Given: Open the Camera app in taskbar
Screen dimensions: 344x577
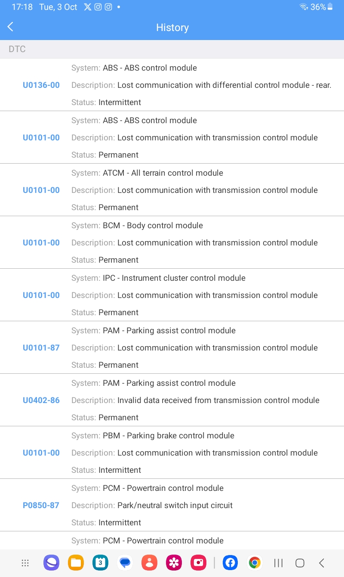Looking at the screenshot, I should (x=199, y=563).
